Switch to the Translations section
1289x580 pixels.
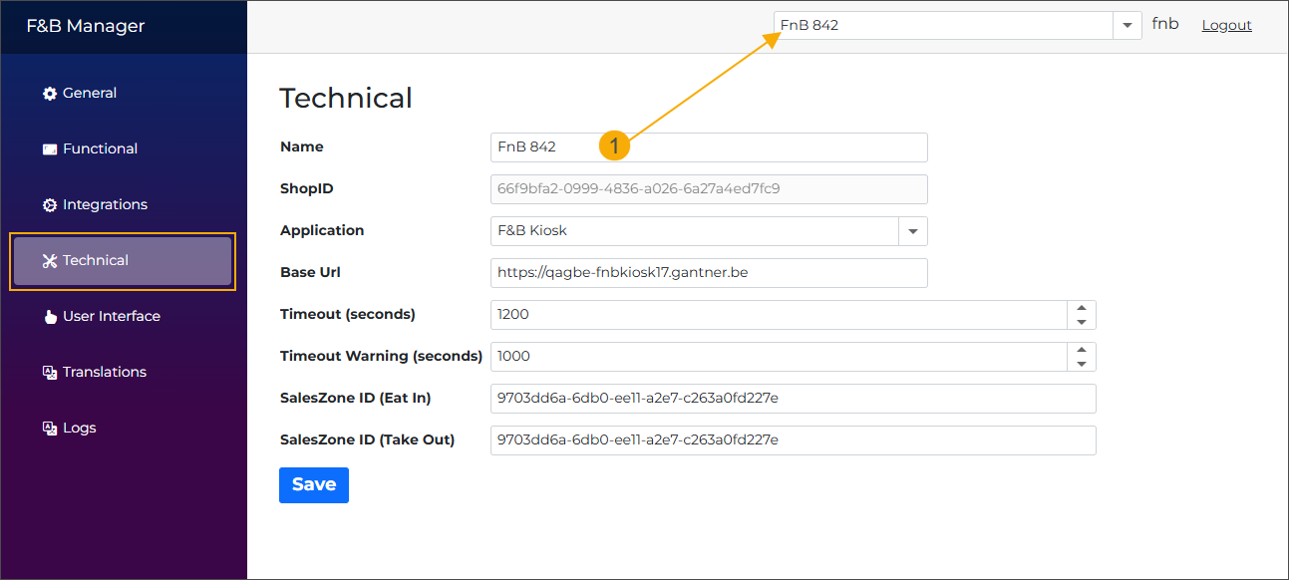(104, 372)
